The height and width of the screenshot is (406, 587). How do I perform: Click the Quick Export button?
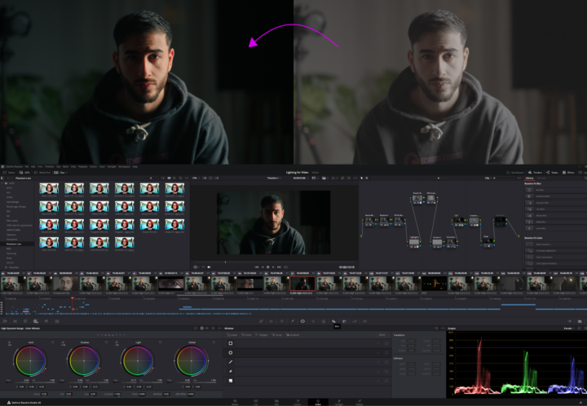[x=515, y=173]
